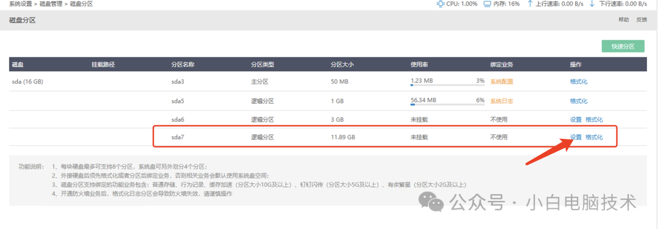
Task: Click the 3% usage percentage
Action: pyautogui.click(x=480, y=80)
